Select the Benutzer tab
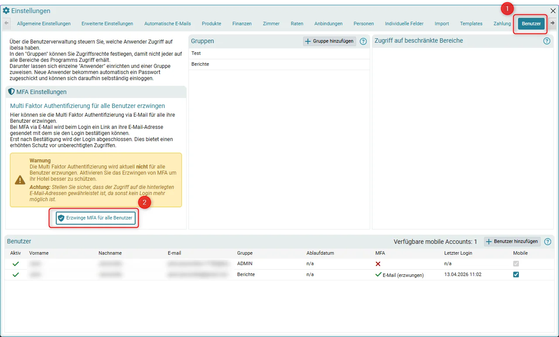The width and height of the screenshot is (559, 337). point(531,24)
